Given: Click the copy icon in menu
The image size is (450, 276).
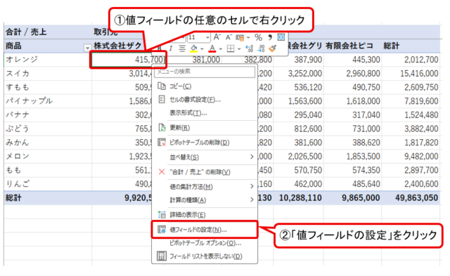Looking at the screenshot, I should 162,86.
